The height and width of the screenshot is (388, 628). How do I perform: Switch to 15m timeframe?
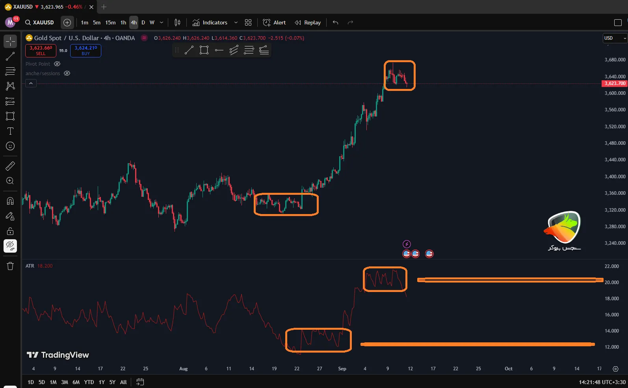coord(110,22)
